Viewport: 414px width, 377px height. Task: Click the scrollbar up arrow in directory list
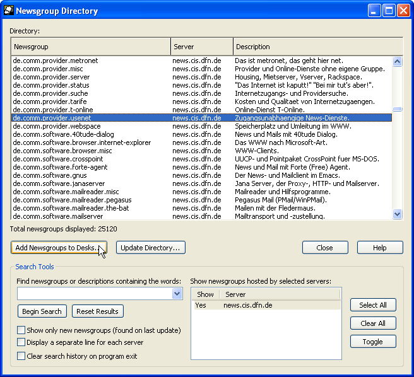click(398, 61)
